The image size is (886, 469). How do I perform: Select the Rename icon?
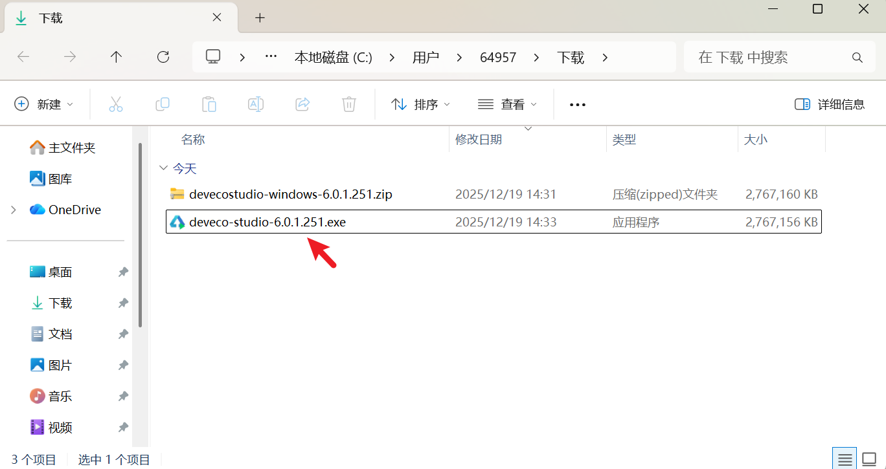coord(256,104)
